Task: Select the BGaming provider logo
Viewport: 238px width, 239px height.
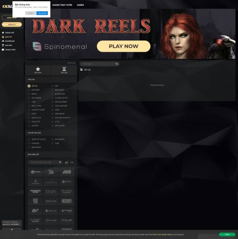Action: coord(51,211)
